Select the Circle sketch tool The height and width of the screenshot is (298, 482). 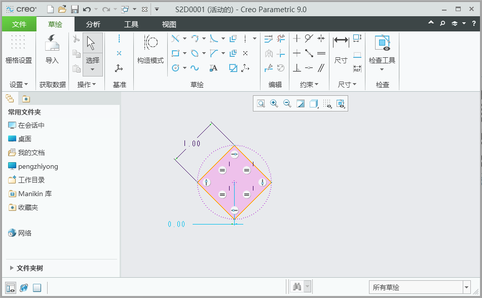(x=175, y=68)
